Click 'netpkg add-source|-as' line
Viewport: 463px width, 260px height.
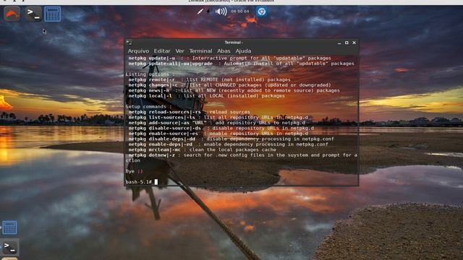click(217, 123)
